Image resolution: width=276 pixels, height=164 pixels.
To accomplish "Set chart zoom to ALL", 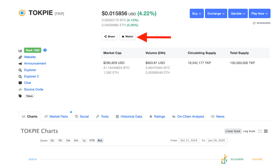I will [100, 141].
